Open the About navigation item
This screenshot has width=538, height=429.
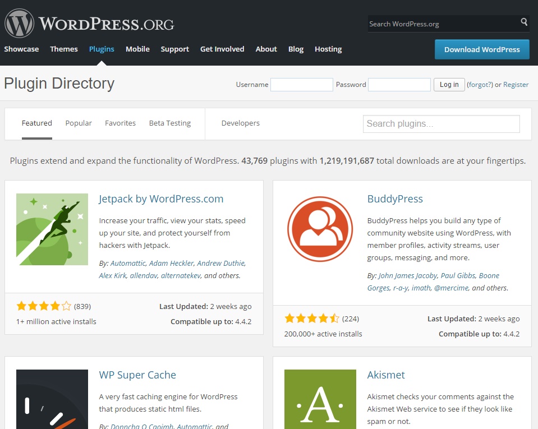[x=266, y=49]
